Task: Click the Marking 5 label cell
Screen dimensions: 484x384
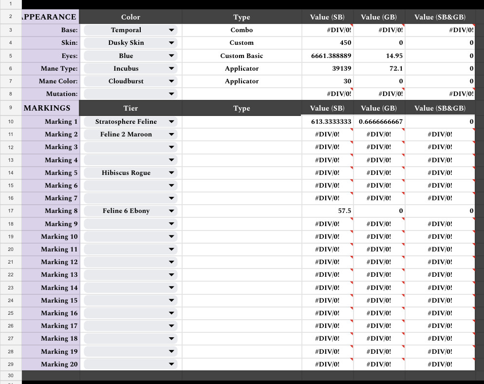Action: click(x=51, y=173)
